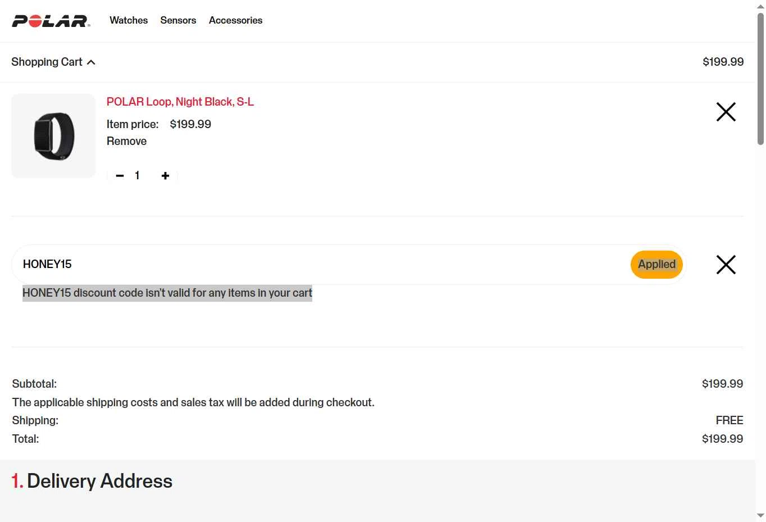766x522 pixels.
Task: Remove POLAR Loop item with X icon
Action: pyautogui.click(x=726, y=112)
